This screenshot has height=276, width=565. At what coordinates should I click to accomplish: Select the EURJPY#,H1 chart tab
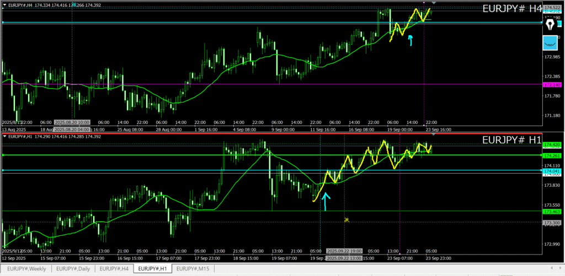coord(152,269)
